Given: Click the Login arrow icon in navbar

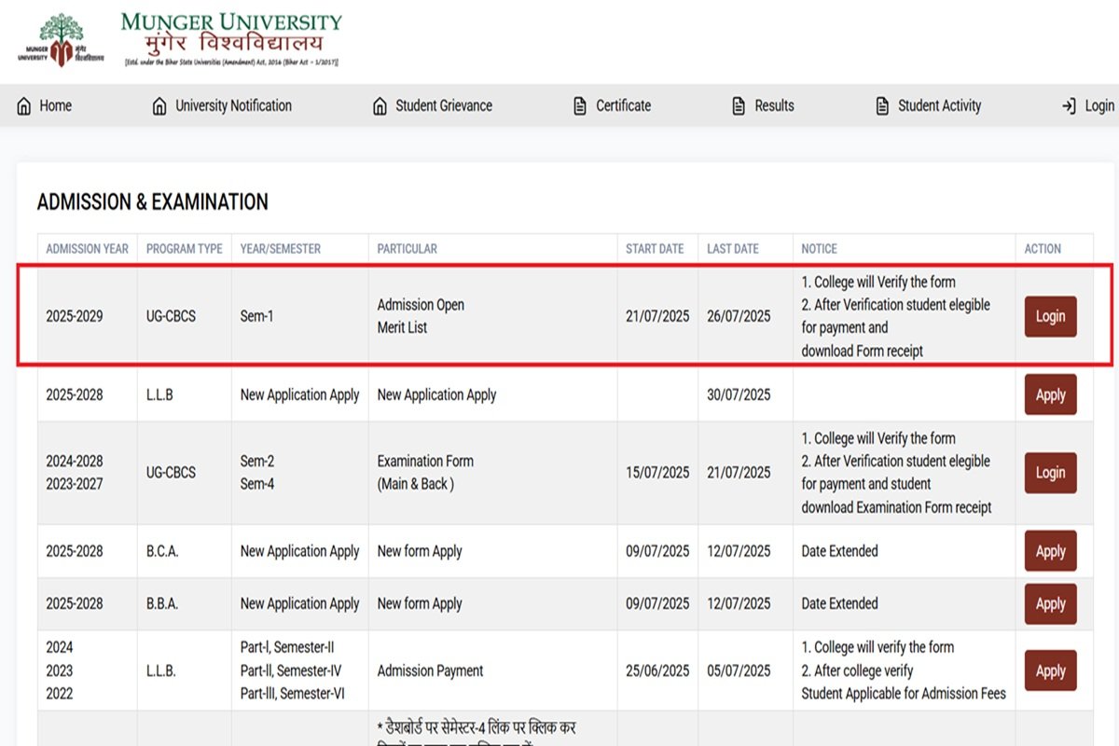Looking at the screenshot, I should (1069, 106).
